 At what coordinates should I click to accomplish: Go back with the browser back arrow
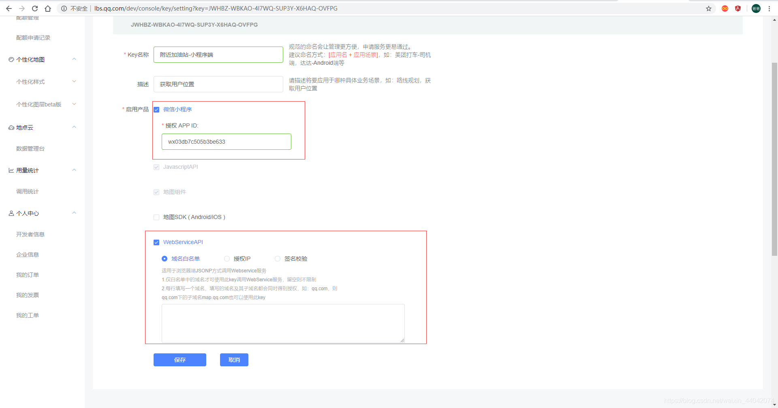(x=9, y=8)
